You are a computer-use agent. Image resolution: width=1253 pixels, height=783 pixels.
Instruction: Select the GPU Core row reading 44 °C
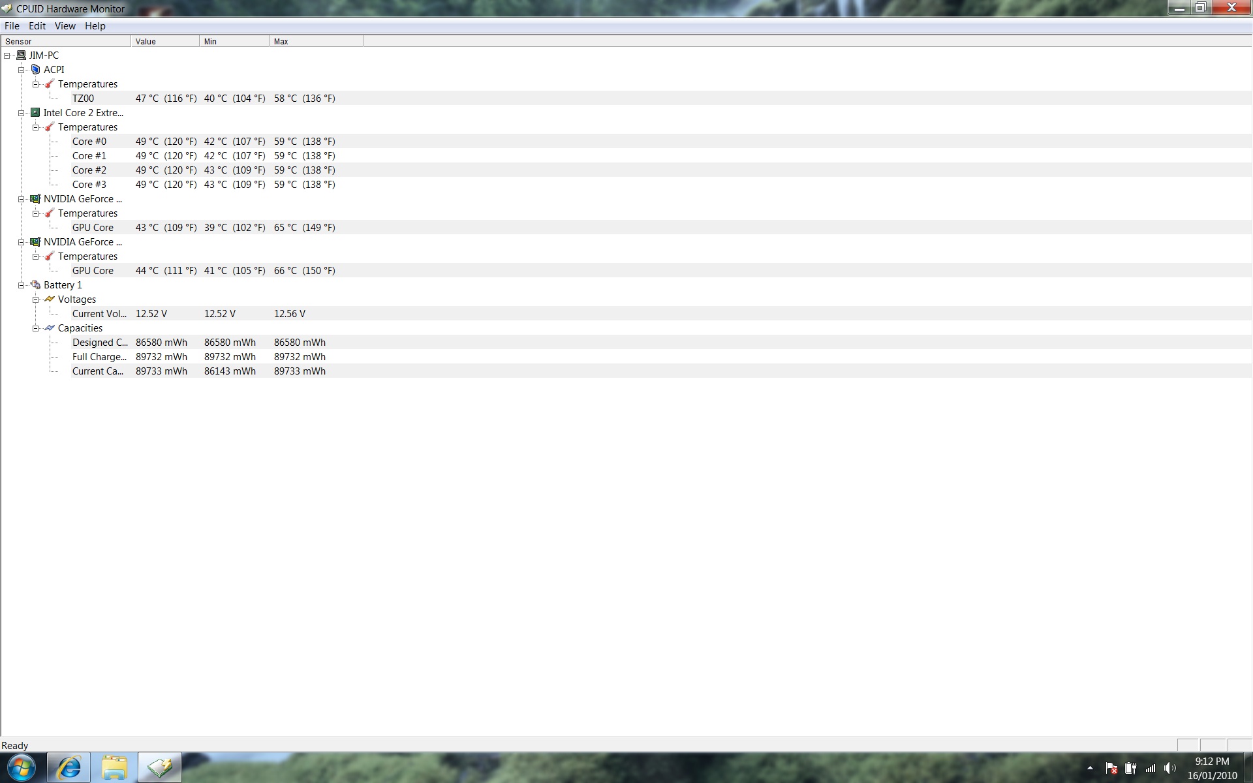[661, 271]
